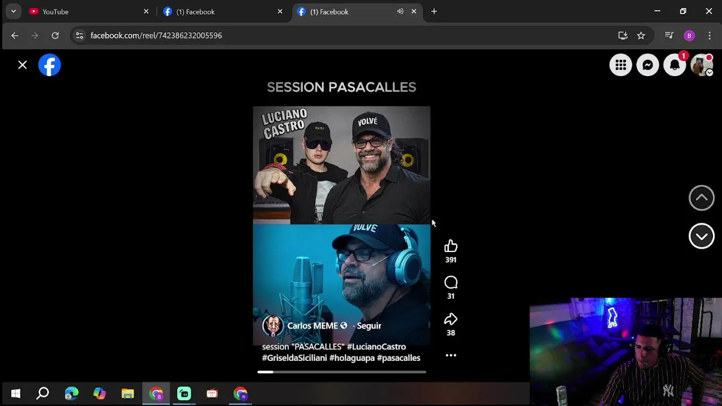Open File Explorer from the taskbar
The image size is (722, 406).
tap(127, 394)
